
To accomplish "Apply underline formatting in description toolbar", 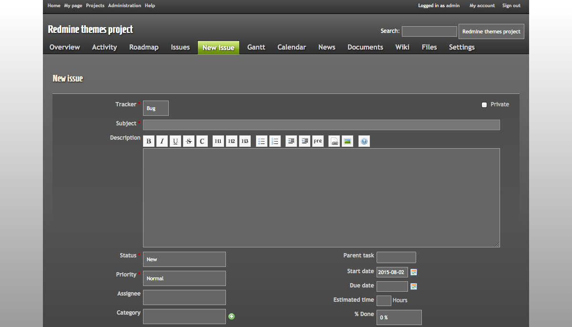I will [x=175, y=141].
